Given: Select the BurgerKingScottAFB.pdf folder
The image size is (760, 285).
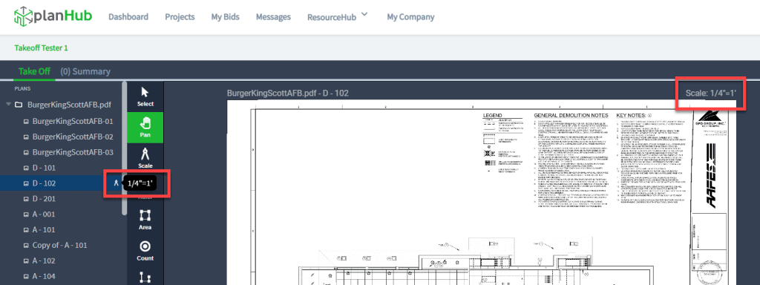Looking at the screenshot, I should pyautogui.click(x=69, y=105).
